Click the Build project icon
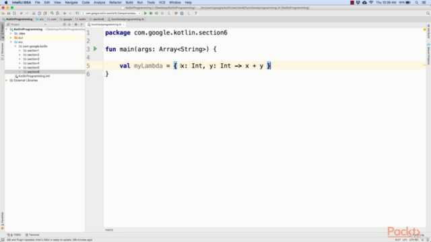The width and height of the screenshot is (431, 242). point(77,13)
